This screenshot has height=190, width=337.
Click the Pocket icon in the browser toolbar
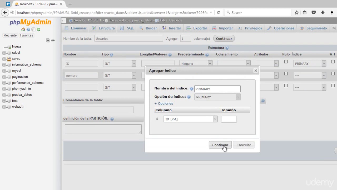(x=314, y=12)
